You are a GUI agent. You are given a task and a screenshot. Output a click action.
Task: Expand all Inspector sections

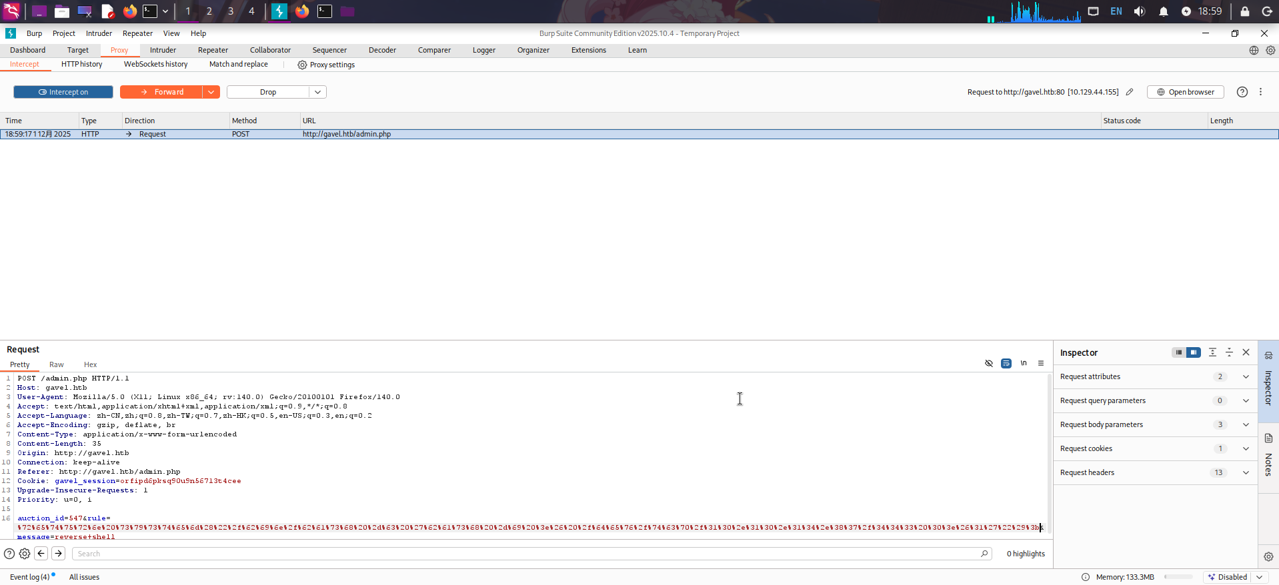[1212, 352]
